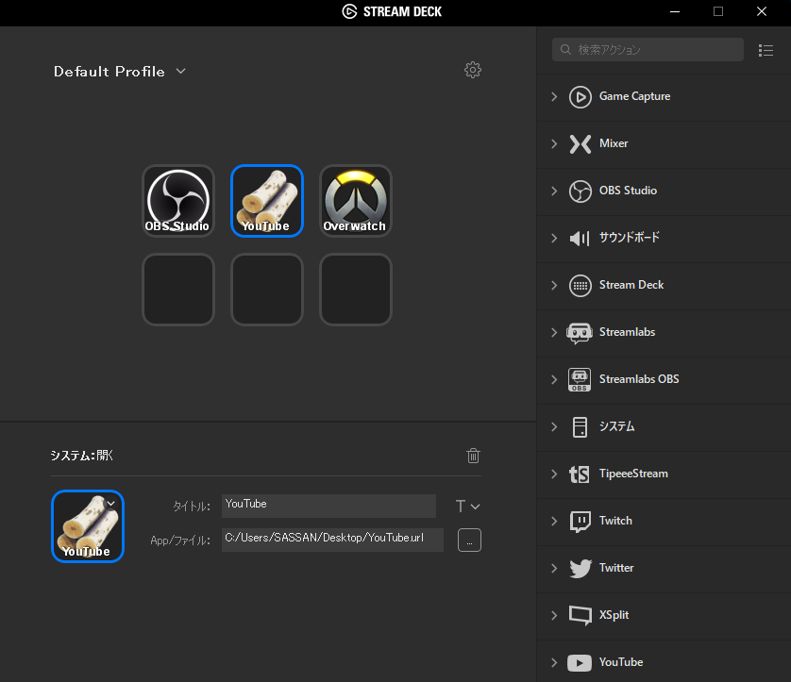Click the システム category icon

(x=580, y=427)
